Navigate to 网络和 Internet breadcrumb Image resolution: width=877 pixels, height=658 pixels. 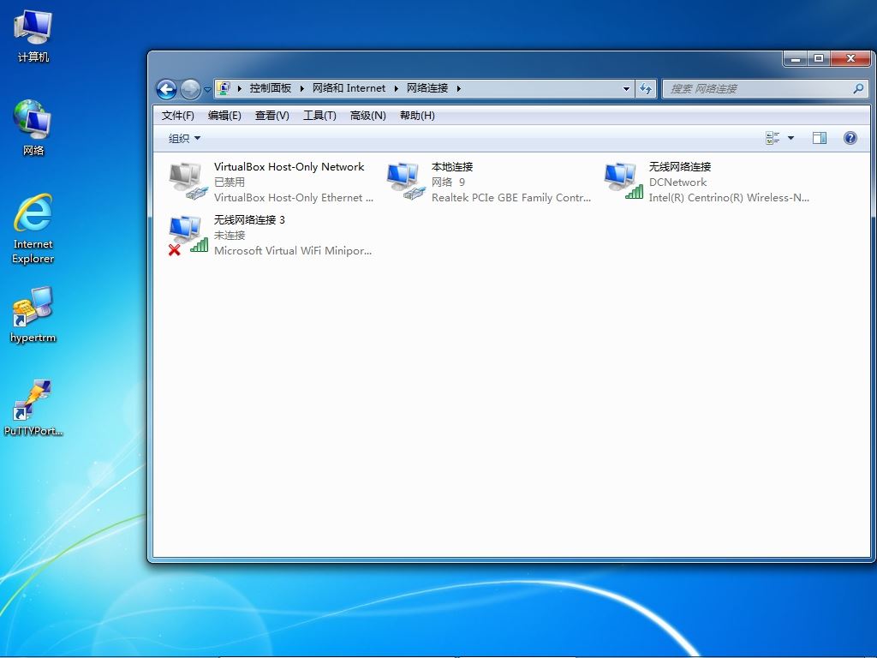349,88
